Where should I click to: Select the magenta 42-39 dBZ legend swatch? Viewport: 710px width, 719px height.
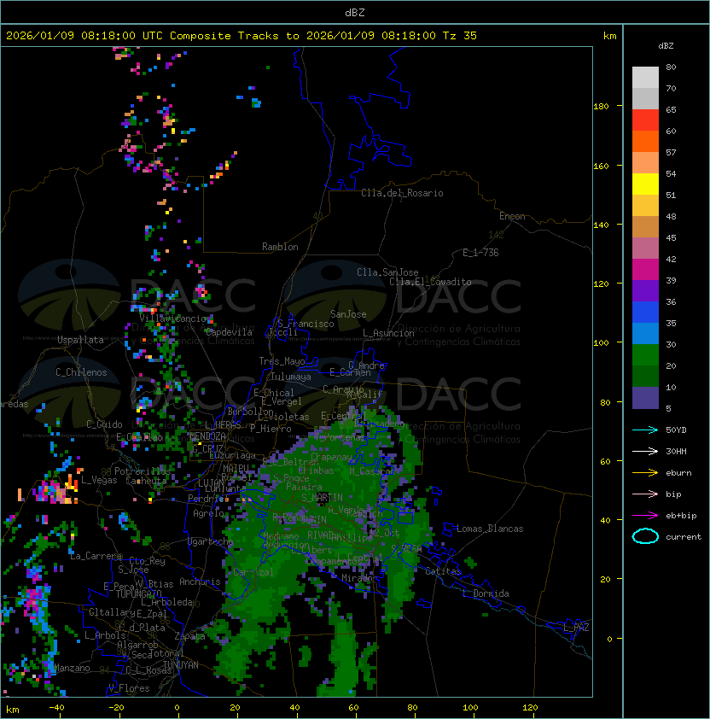point(645,270)
